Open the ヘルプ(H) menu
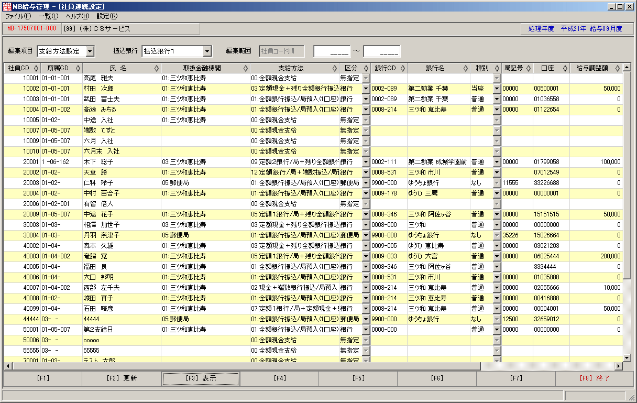The height and width of the screenshot is (403, 637). tap(77, 16)
